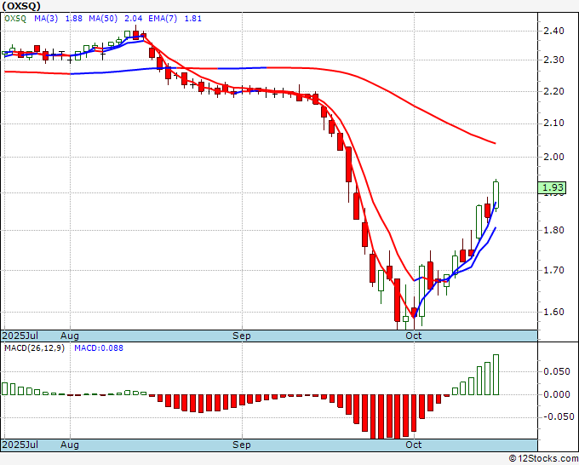Click the EMA(7) legend label
579x465 pixels.
[x=163, y=19]
